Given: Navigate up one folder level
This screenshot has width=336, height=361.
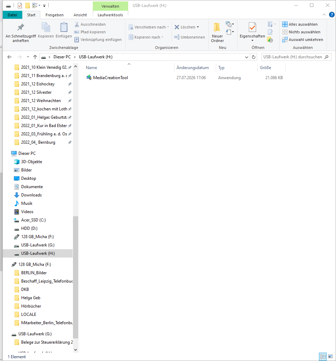Looking at the screenshot, I should (35, 57).
